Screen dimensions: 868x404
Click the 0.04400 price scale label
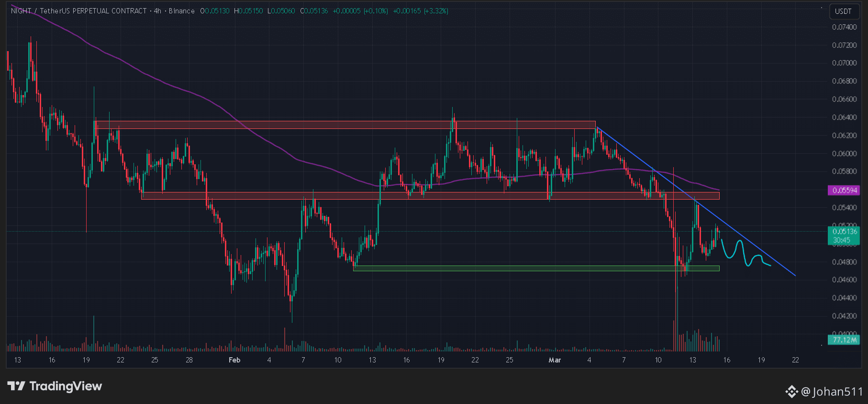[x=844, y=298]
